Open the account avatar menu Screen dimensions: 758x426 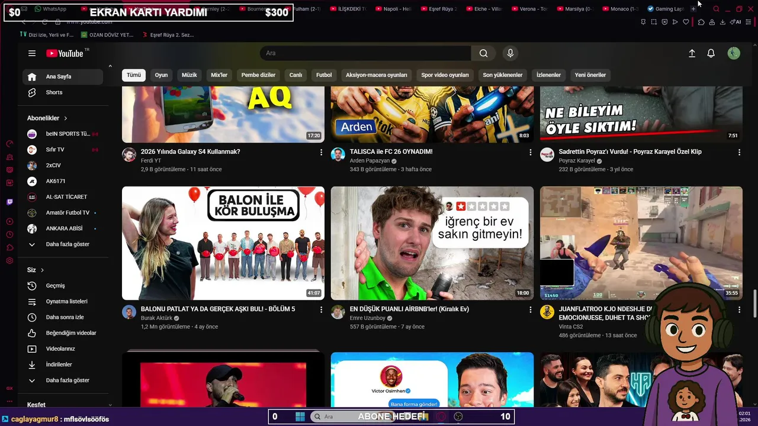click(x=734, y=53)
